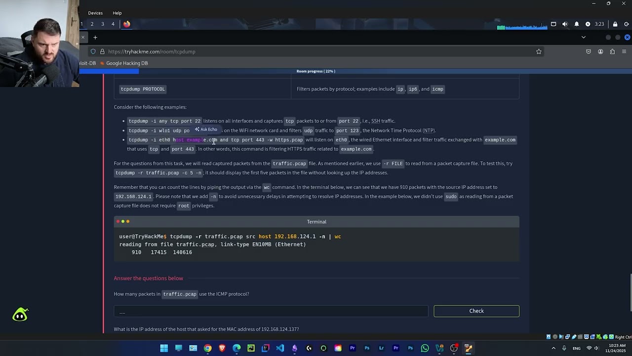Image resolution: width=632 pixels, height=356 pixels.
Task: Click the microphone icon in system tray
Action: 564,348
